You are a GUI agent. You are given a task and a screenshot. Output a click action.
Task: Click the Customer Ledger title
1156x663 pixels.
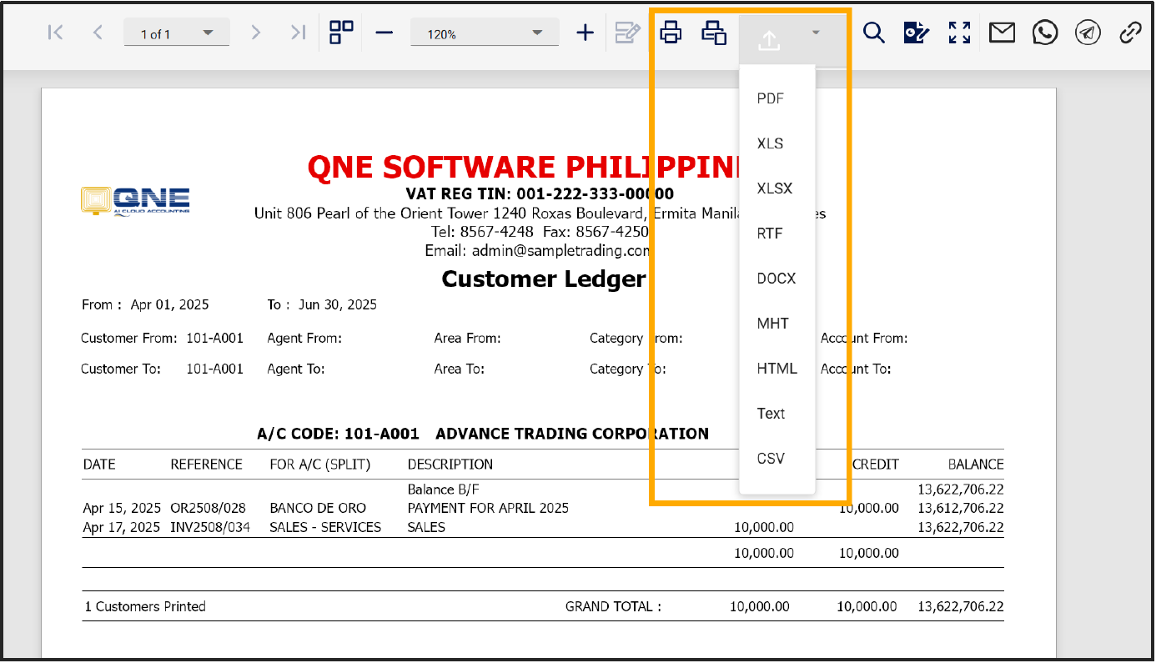[x=544, y=279]
